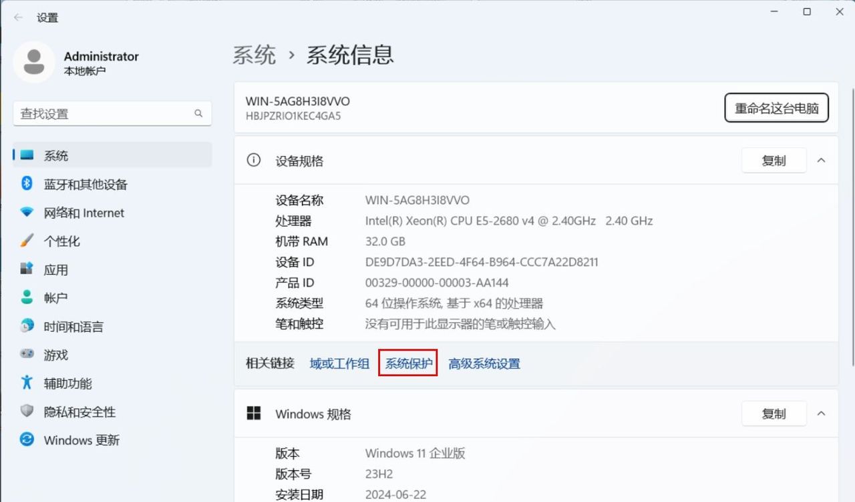Open the 个性化 settings page
855x502 pixels.
pos(112,241)
